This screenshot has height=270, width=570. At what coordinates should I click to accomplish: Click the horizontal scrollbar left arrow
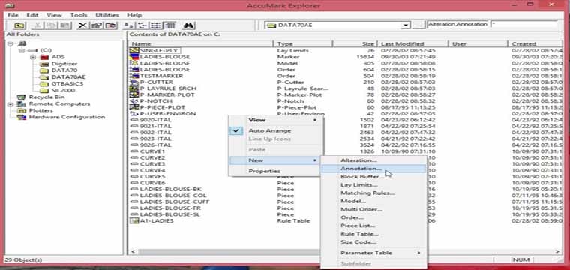pyautogui.click(x=133, y=252)
